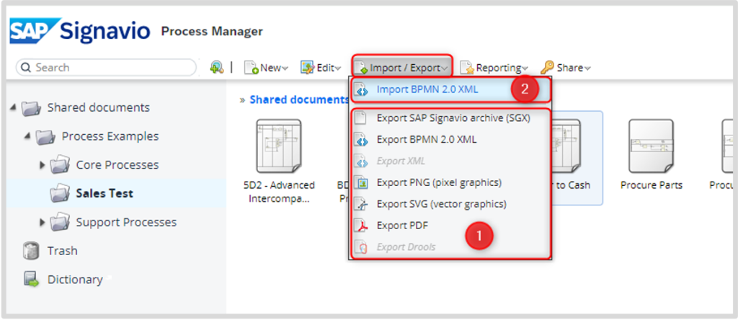Select the Procure Parts diagram thumbnail
The image size is (738, 320).
pos(652,146)
